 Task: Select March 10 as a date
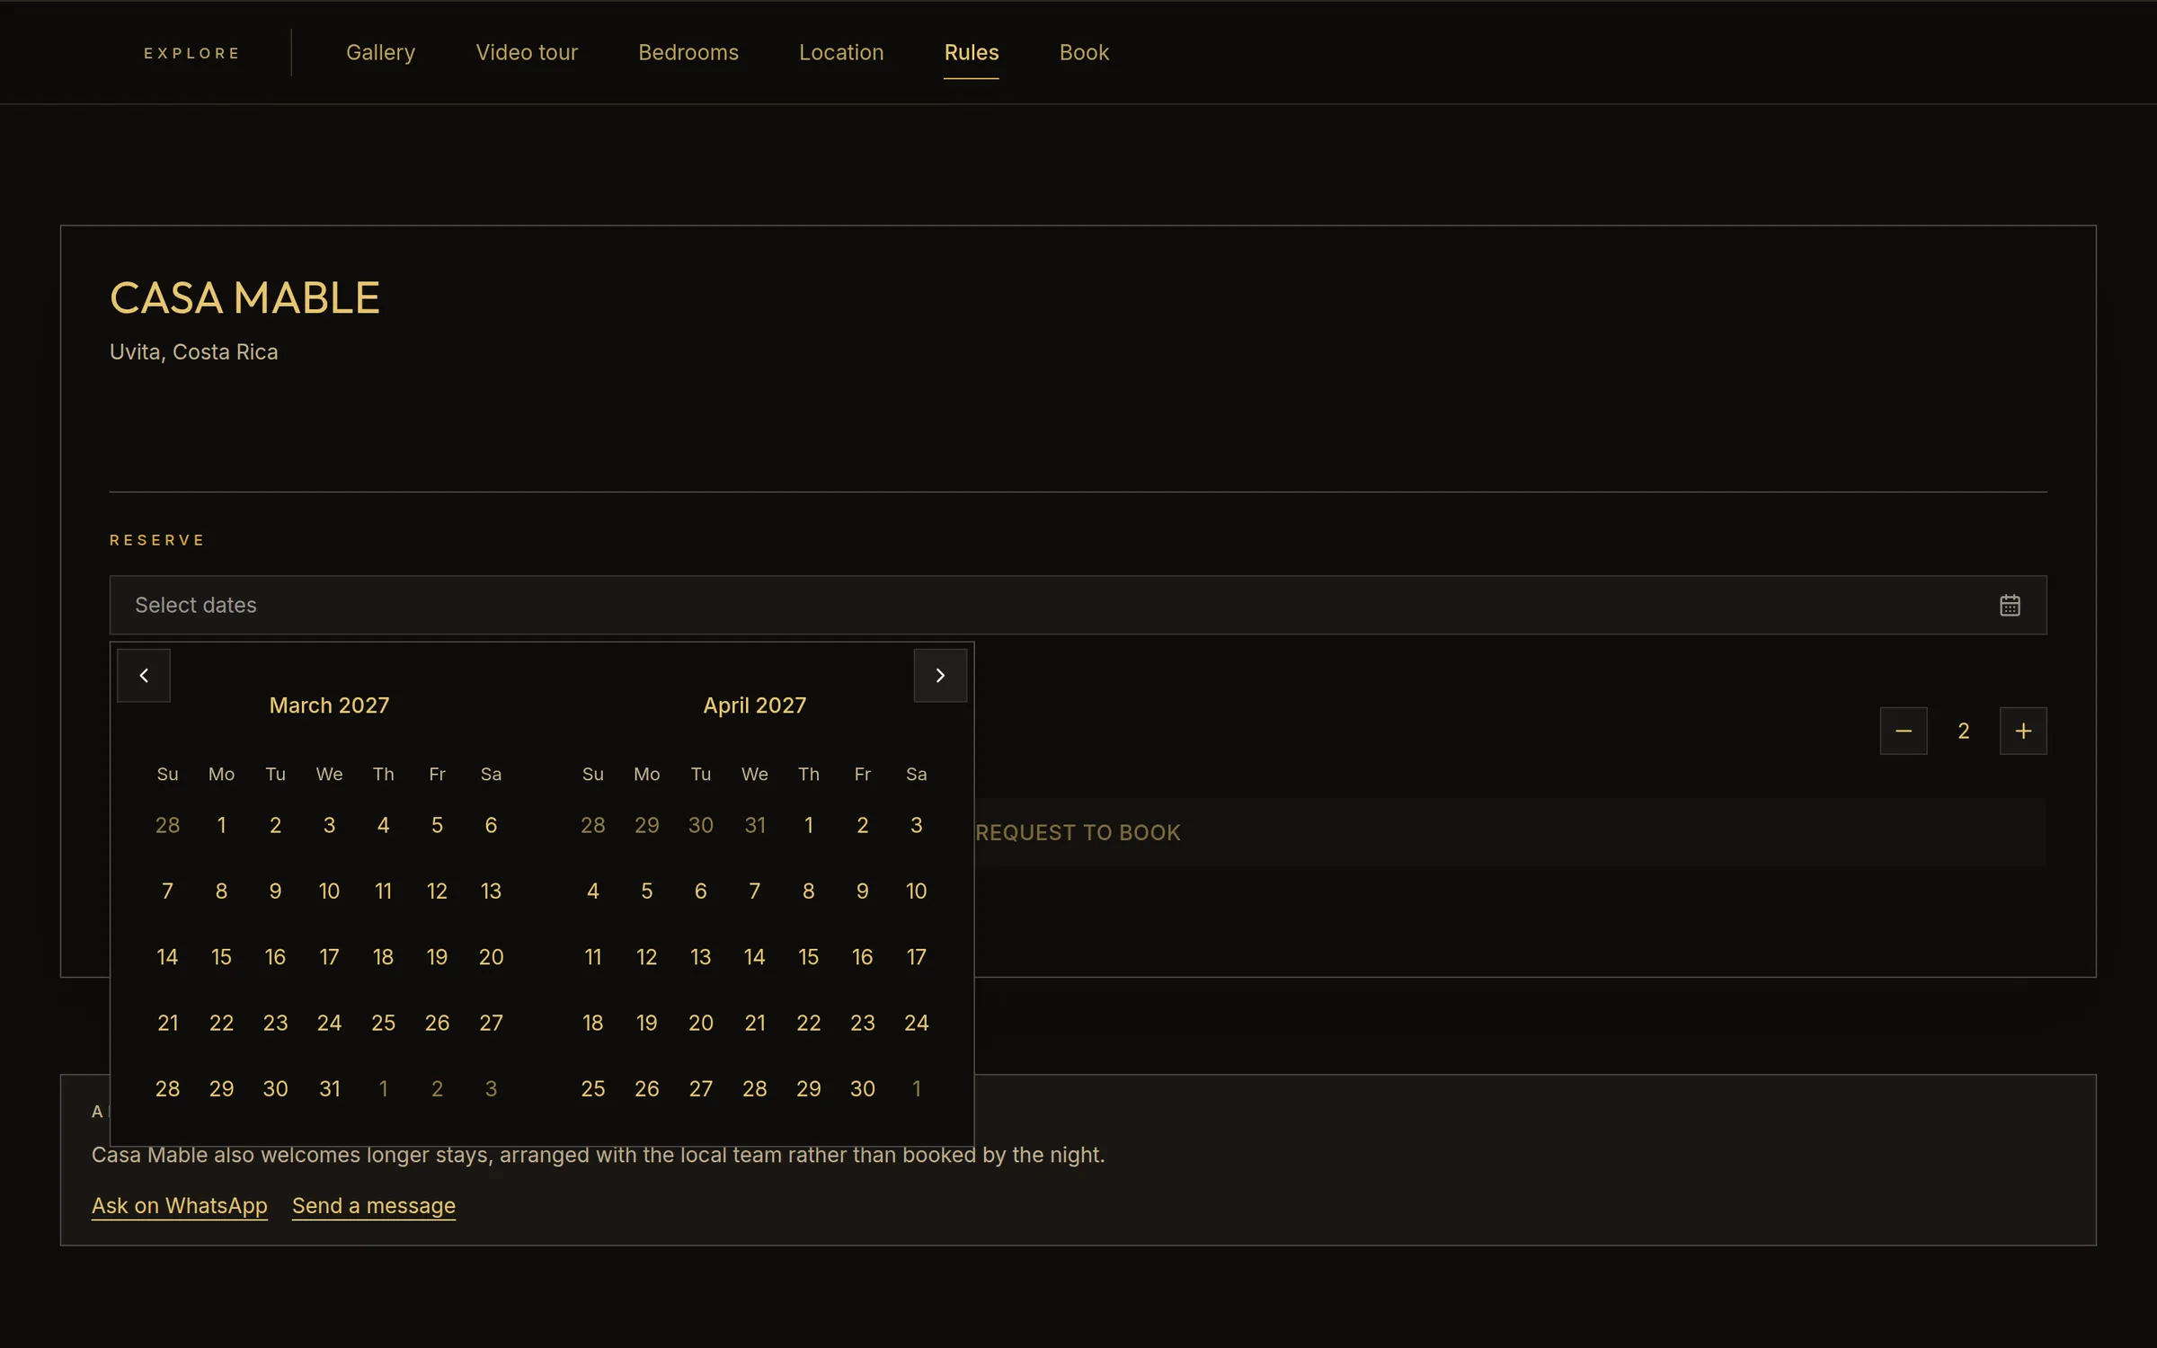point(329,891)
